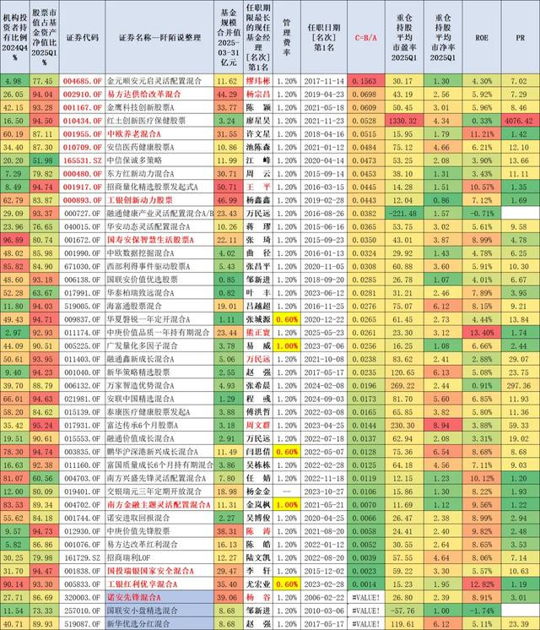Click the 证券名称 column header
This screenshot has height=630, width=540.
(159, 37)
